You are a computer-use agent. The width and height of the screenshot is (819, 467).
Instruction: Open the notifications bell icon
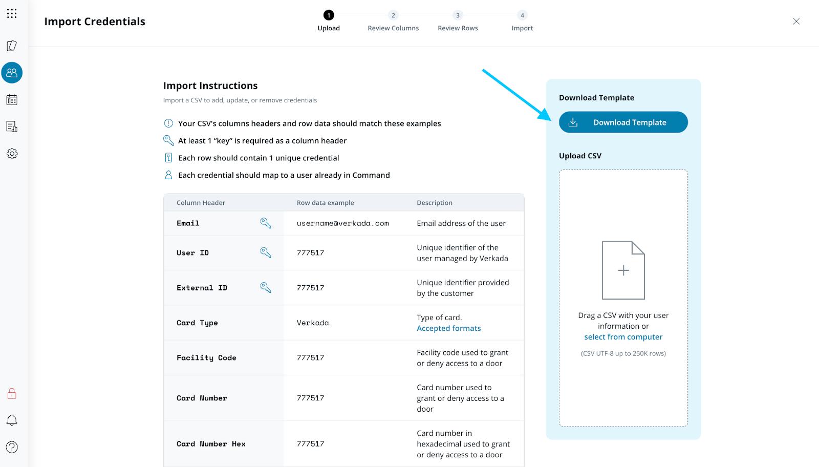pos(12,420)
